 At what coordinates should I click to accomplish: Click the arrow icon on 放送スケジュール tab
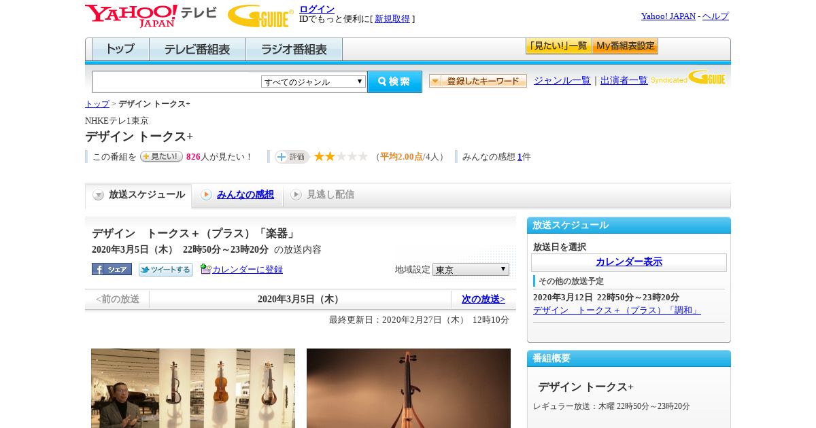click(x=99, y=195)
